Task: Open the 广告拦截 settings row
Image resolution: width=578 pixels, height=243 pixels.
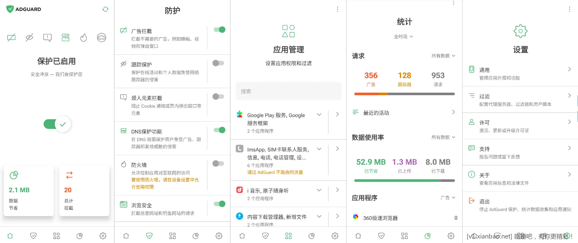Action: 161,38
